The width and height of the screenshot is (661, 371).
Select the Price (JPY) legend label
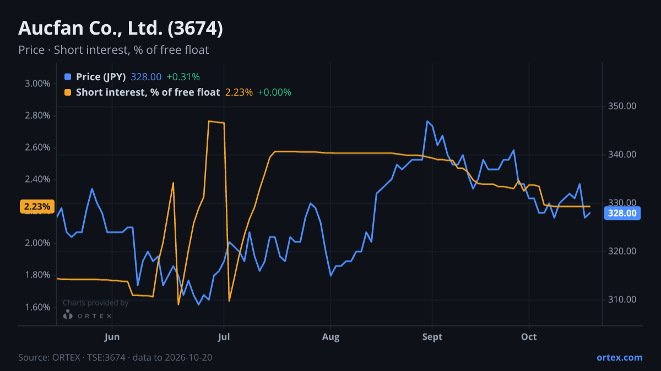coord(101,77)
